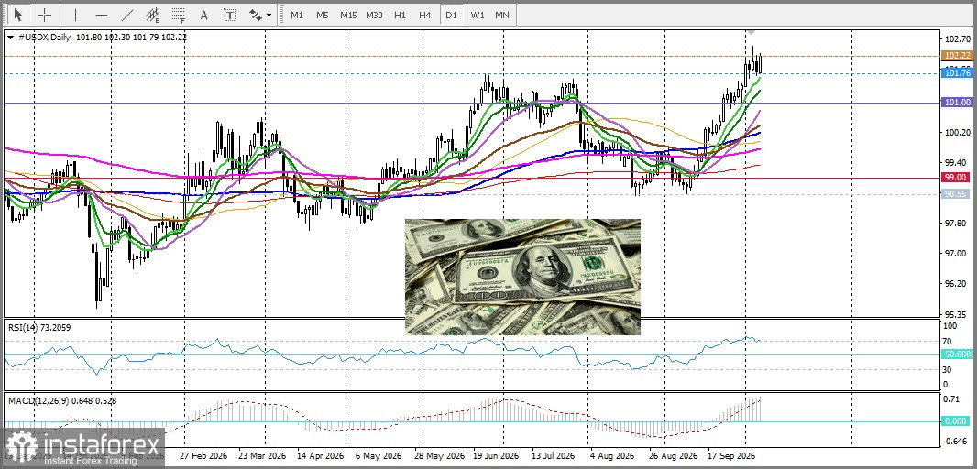Select the trendline drawing tool
The width and height of the screenshot is (977, 469).
127,15
